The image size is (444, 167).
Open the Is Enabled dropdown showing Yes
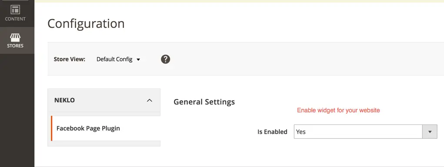pyautogui.click(x=366, y=132)
